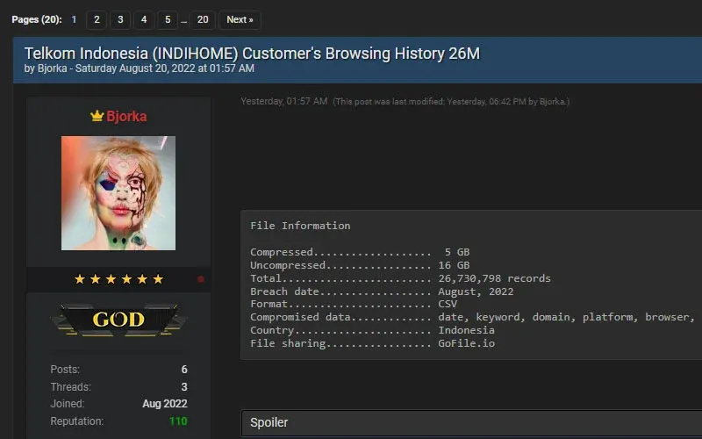Screen dimensions: 702x439
Task: Click the threads count of 3
Action: (183, 386)
